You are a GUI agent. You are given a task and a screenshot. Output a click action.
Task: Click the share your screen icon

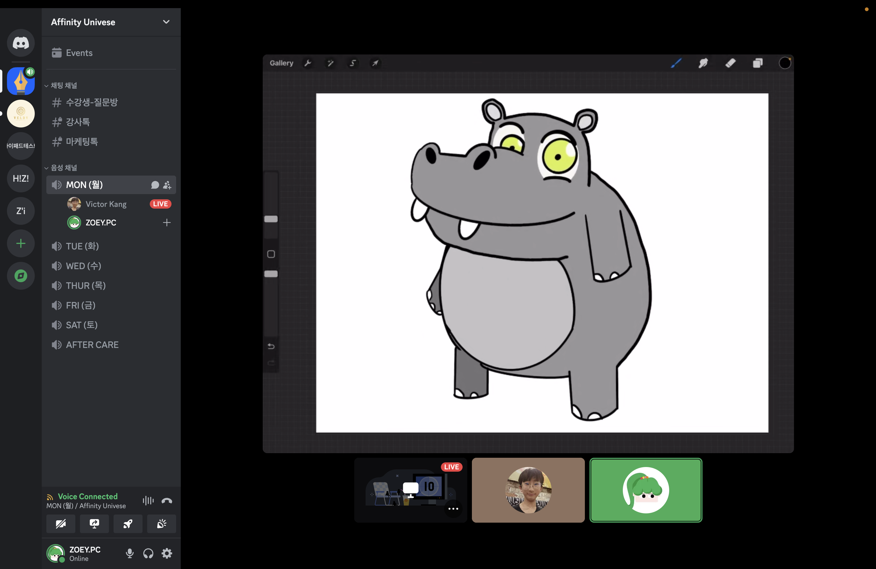[94, 524]
